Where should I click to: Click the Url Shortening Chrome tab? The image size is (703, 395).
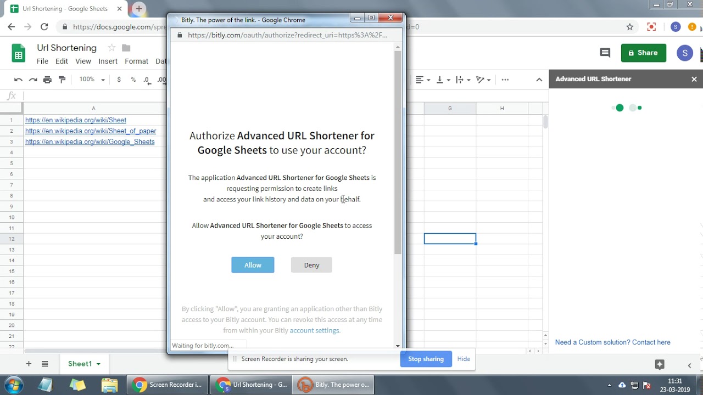65,9
